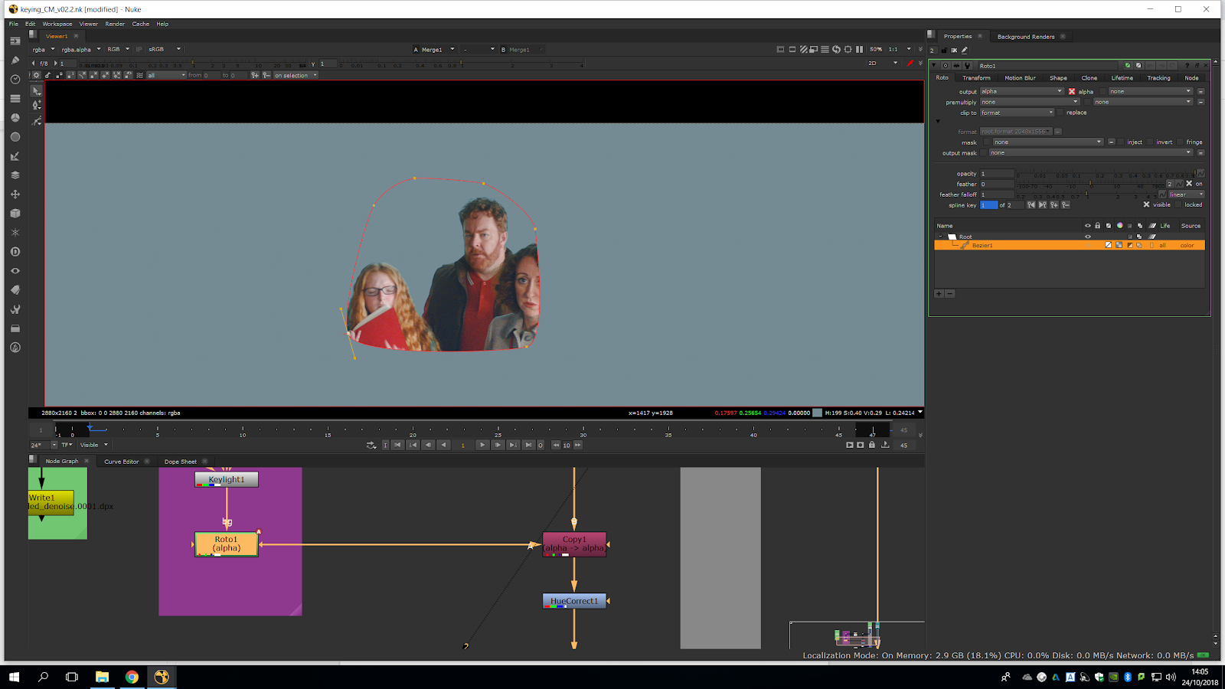This screenshot has width=1225, height=689.
Task: Uncheck the visible checkbox
Action: 1146,205
